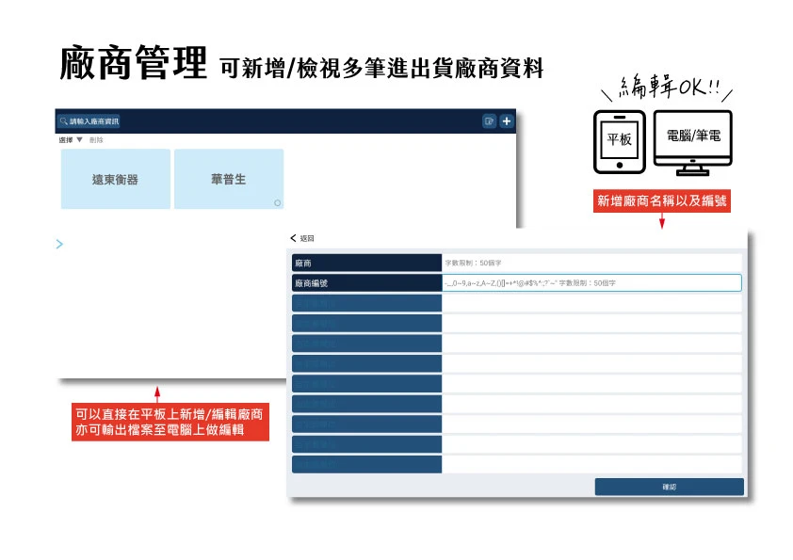Click the export file icon beside the plus
The width and height of the screenshot is (793, 560).
coord(489,121)
